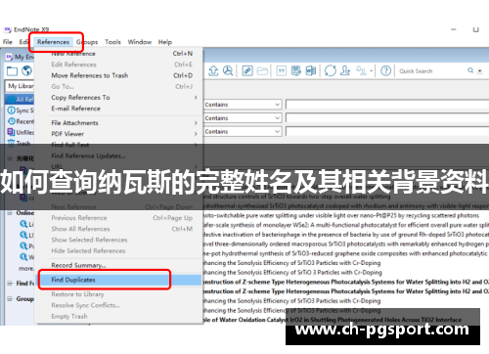Image resolution: width=489 pixels, height=354 pixels.
Task: Click the first Online Search magnifier icon
Action: click(23, 224)
